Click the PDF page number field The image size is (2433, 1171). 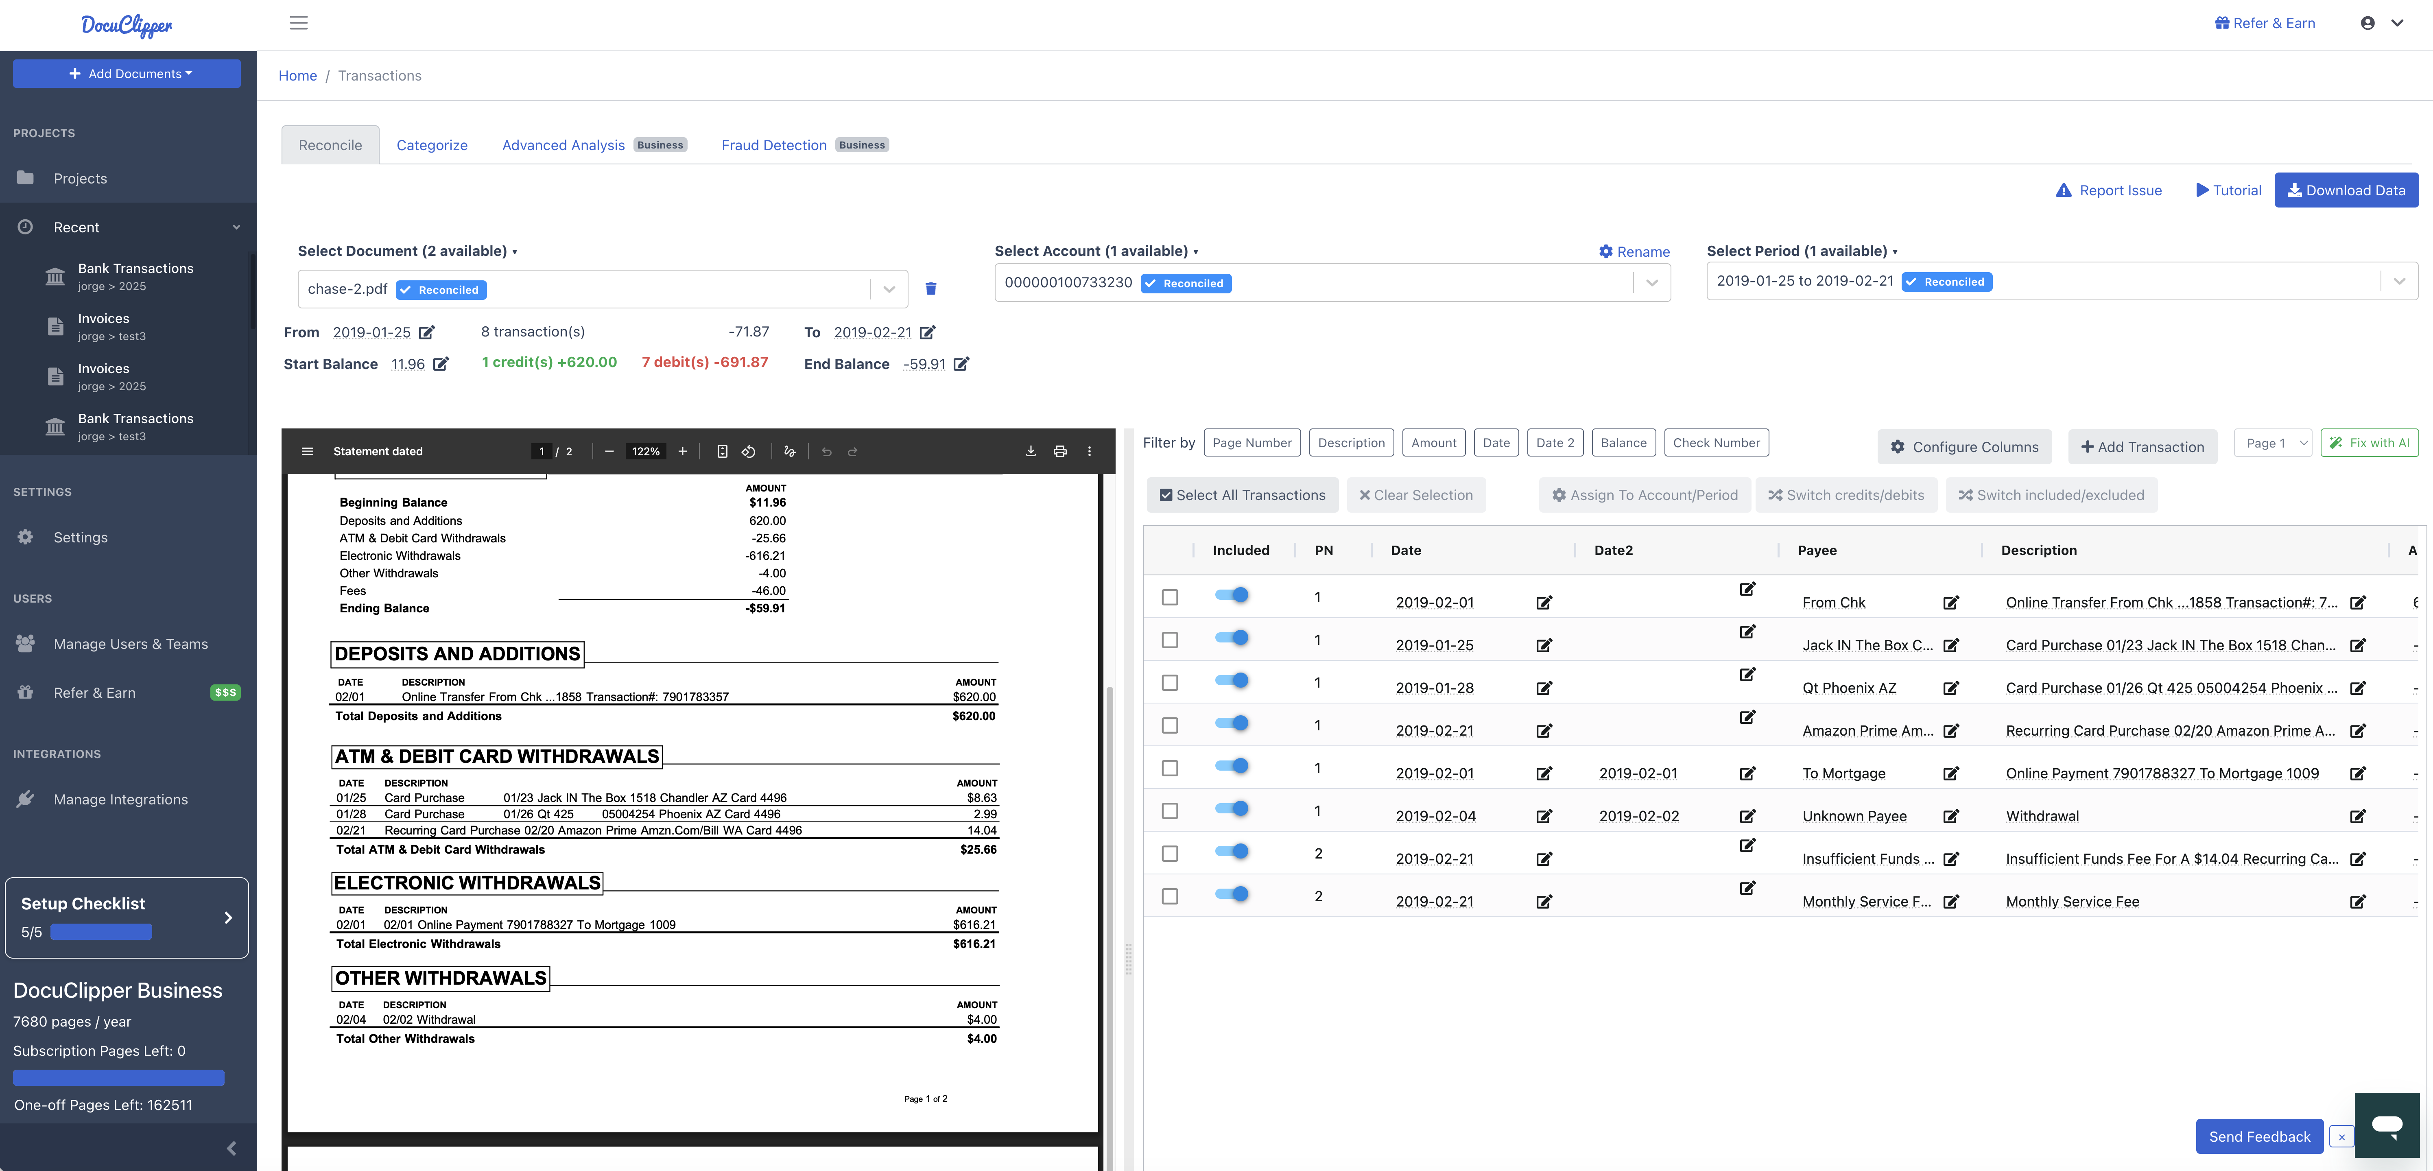[x=542, y=451]
